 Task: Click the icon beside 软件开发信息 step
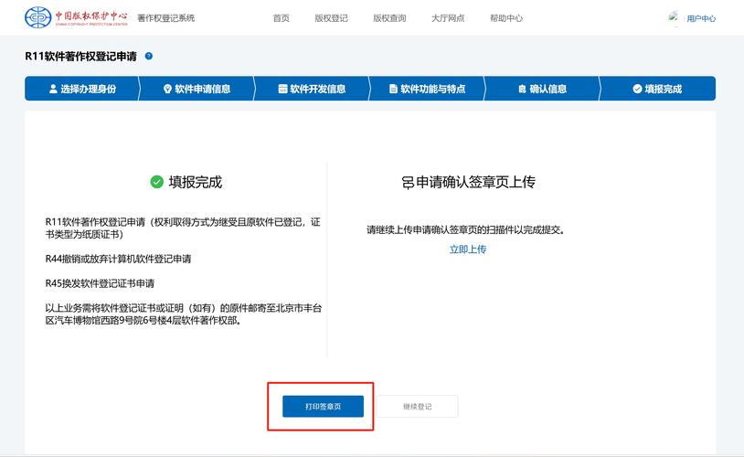pyautogui.click(x=283, y=89)
